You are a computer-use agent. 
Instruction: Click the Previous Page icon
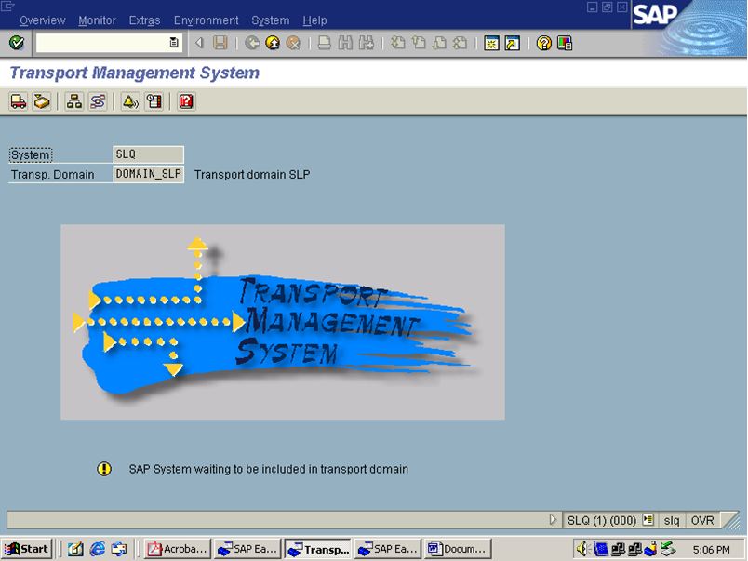click(x=419, y=44)
